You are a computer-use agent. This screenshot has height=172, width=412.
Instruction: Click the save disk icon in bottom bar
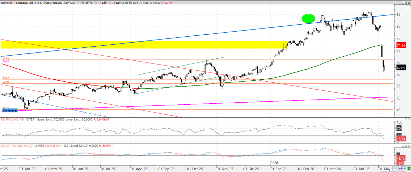coord(400,168)
